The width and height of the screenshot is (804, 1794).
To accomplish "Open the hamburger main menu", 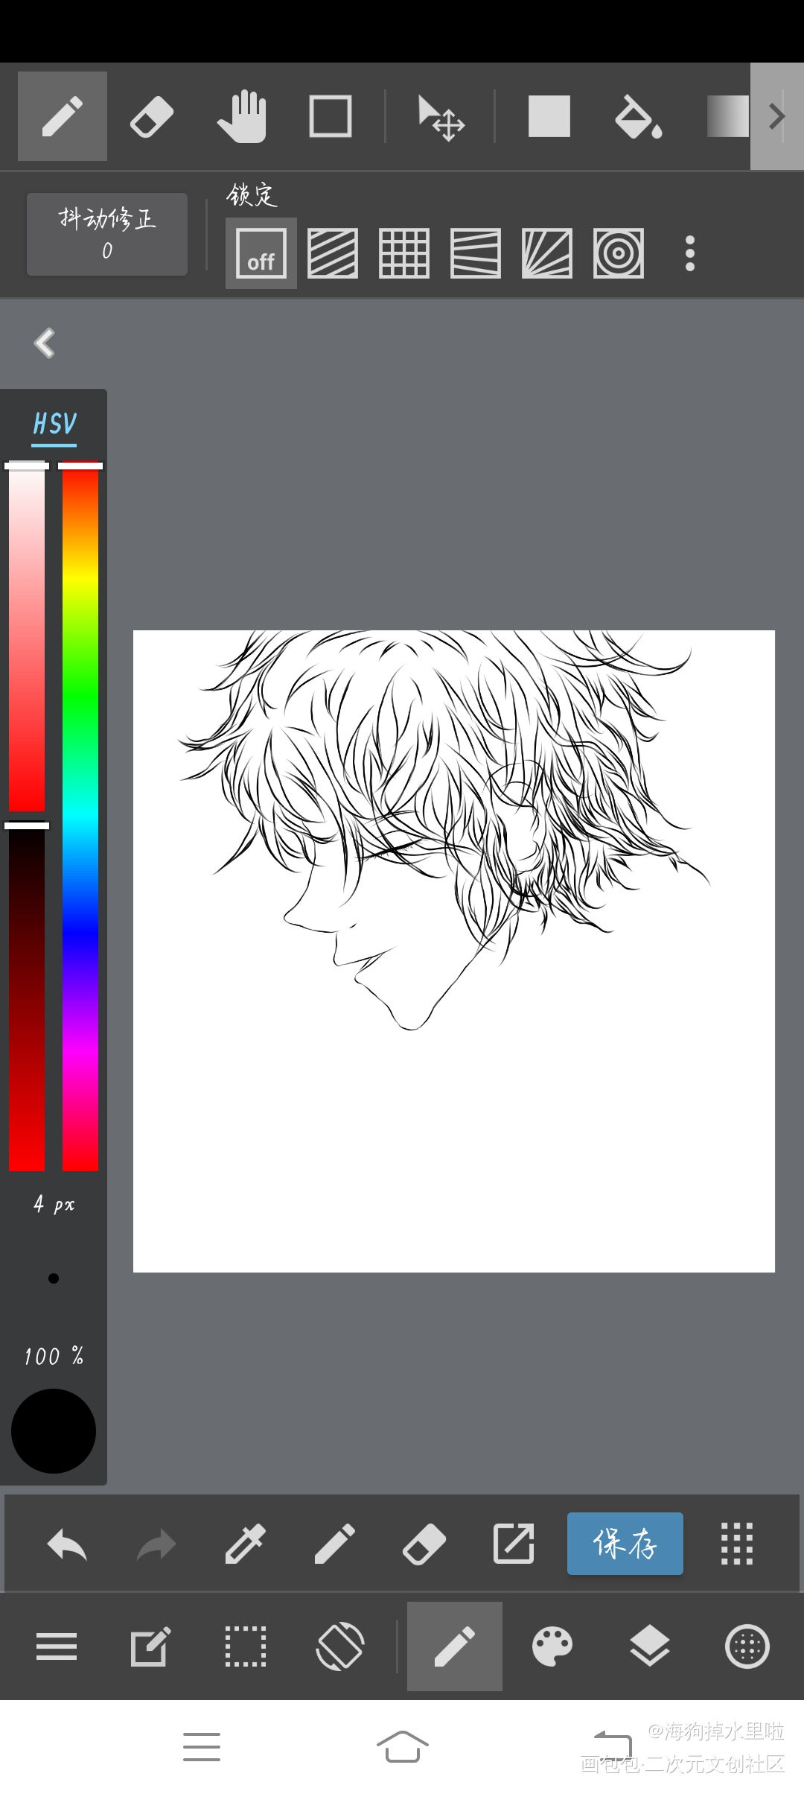I will [57, 1646].
